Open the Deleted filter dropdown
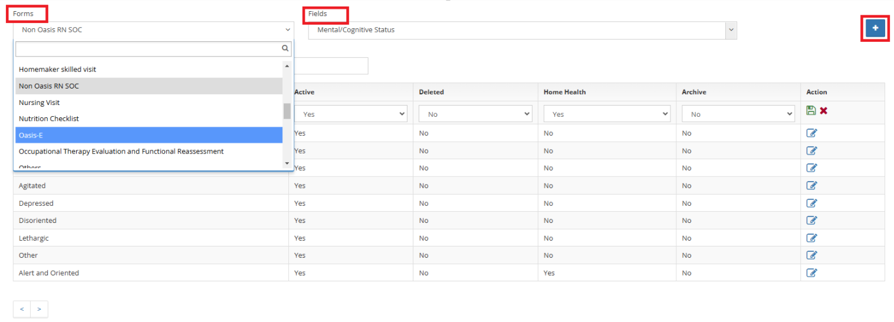 coord(475,114)
